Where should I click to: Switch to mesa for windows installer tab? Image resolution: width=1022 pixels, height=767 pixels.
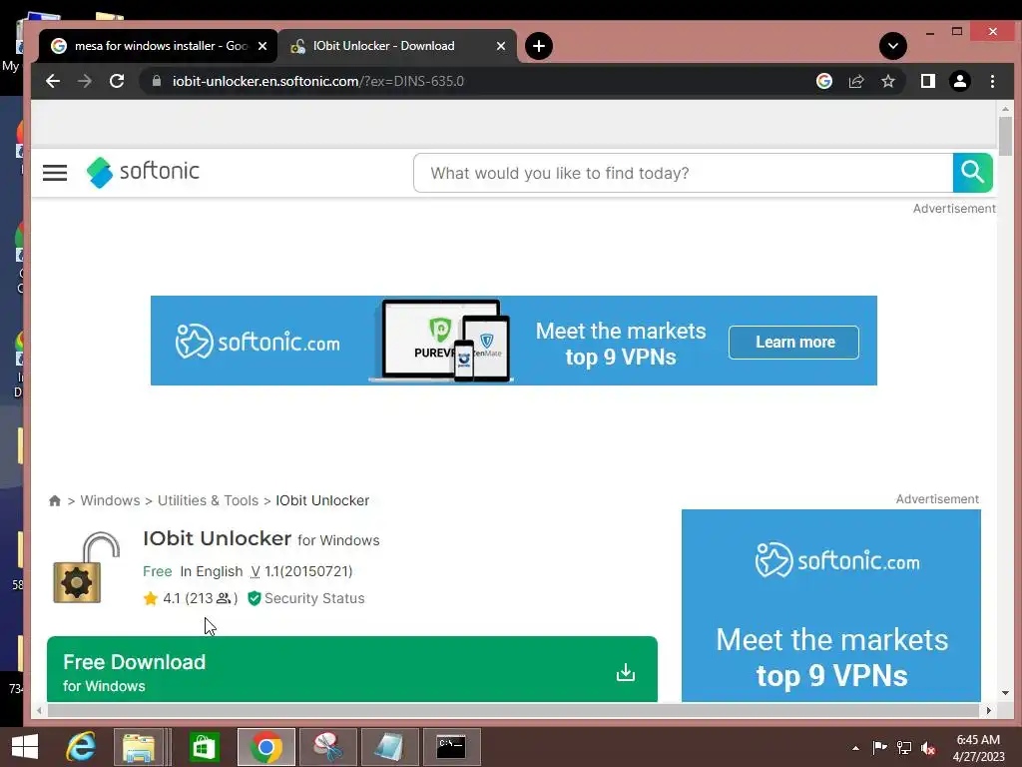(x=159, y=46)
